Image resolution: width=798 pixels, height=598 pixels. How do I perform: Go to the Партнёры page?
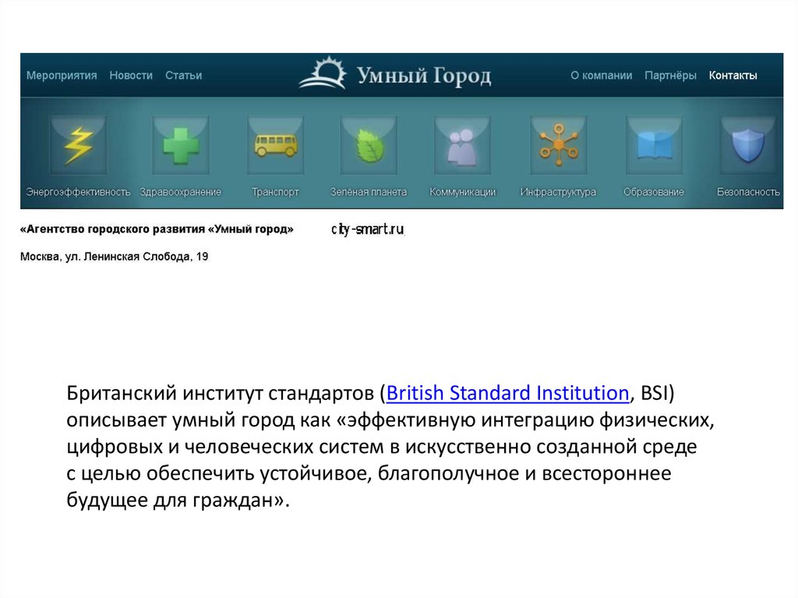pos(670,76)
